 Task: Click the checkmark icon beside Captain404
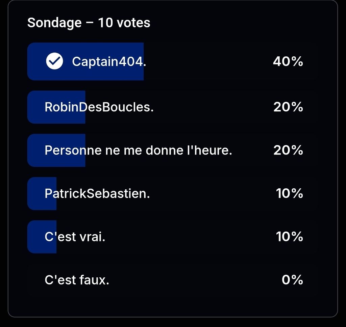[54, 62]
